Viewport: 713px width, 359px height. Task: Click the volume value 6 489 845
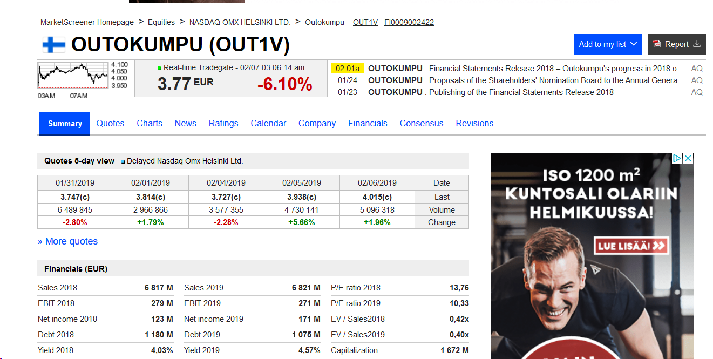tap(75, 210)
